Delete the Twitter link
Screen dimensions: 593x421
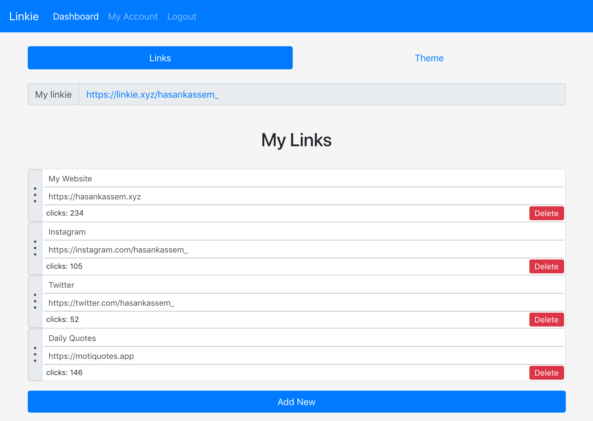[x=546, y=319]
